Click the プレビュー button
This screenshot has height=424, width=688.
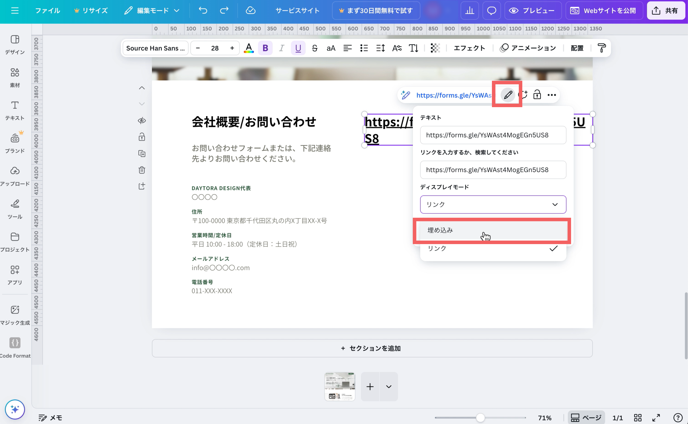click(x=533, y=11)
